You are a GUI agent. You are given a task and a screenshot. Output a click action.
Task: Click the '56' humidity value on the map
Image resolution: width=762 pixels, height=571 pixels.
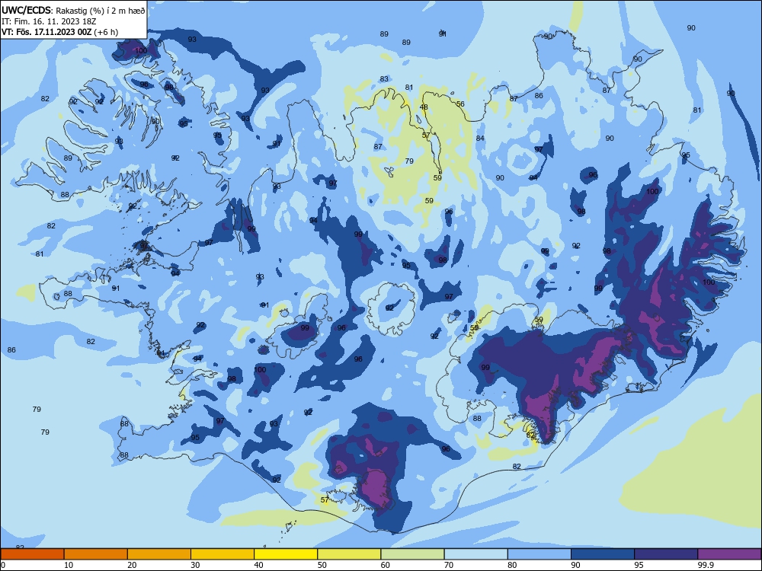[460, 104]
